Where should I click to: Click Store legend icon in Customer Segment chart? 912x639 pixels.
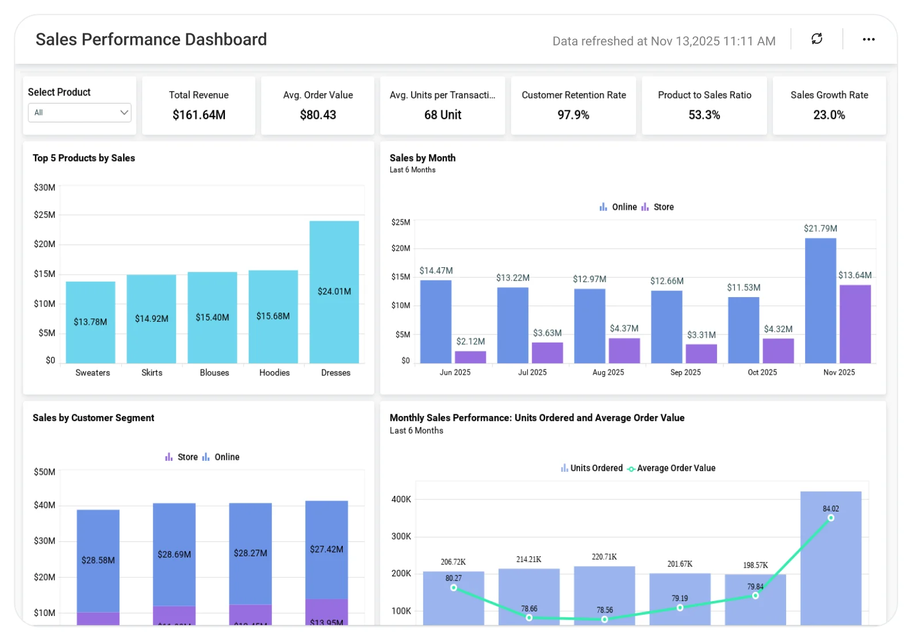[168, 457]
